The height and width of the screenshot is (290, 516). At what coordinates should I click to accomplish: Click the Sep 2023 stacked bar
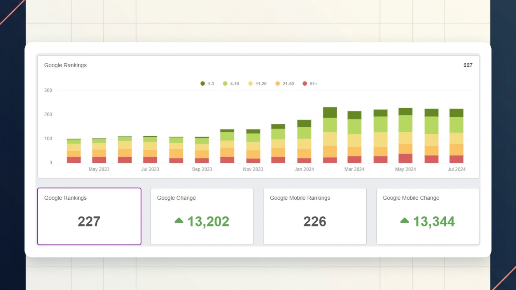pyautogui.click(x=202, y=150)
